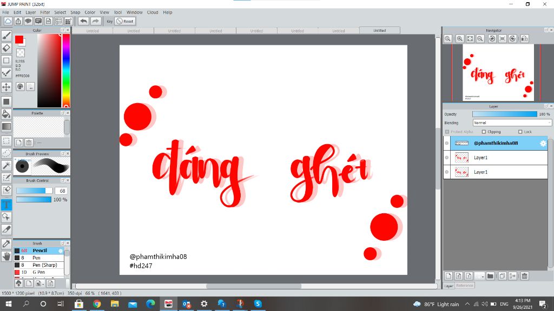554x311 pixels.
Task: Select the Select Pen tool
Action: pos(6,178)
